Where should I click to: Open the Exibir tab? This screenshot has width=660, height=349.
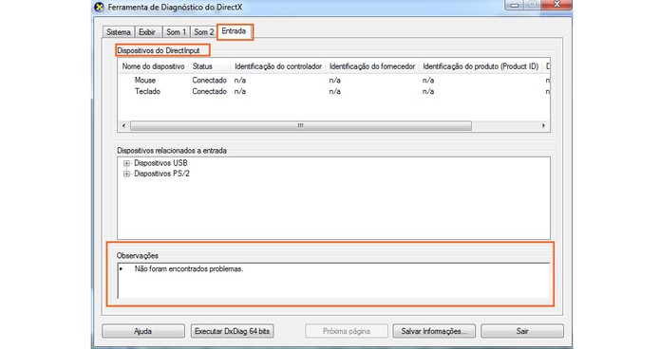[147, 32]
